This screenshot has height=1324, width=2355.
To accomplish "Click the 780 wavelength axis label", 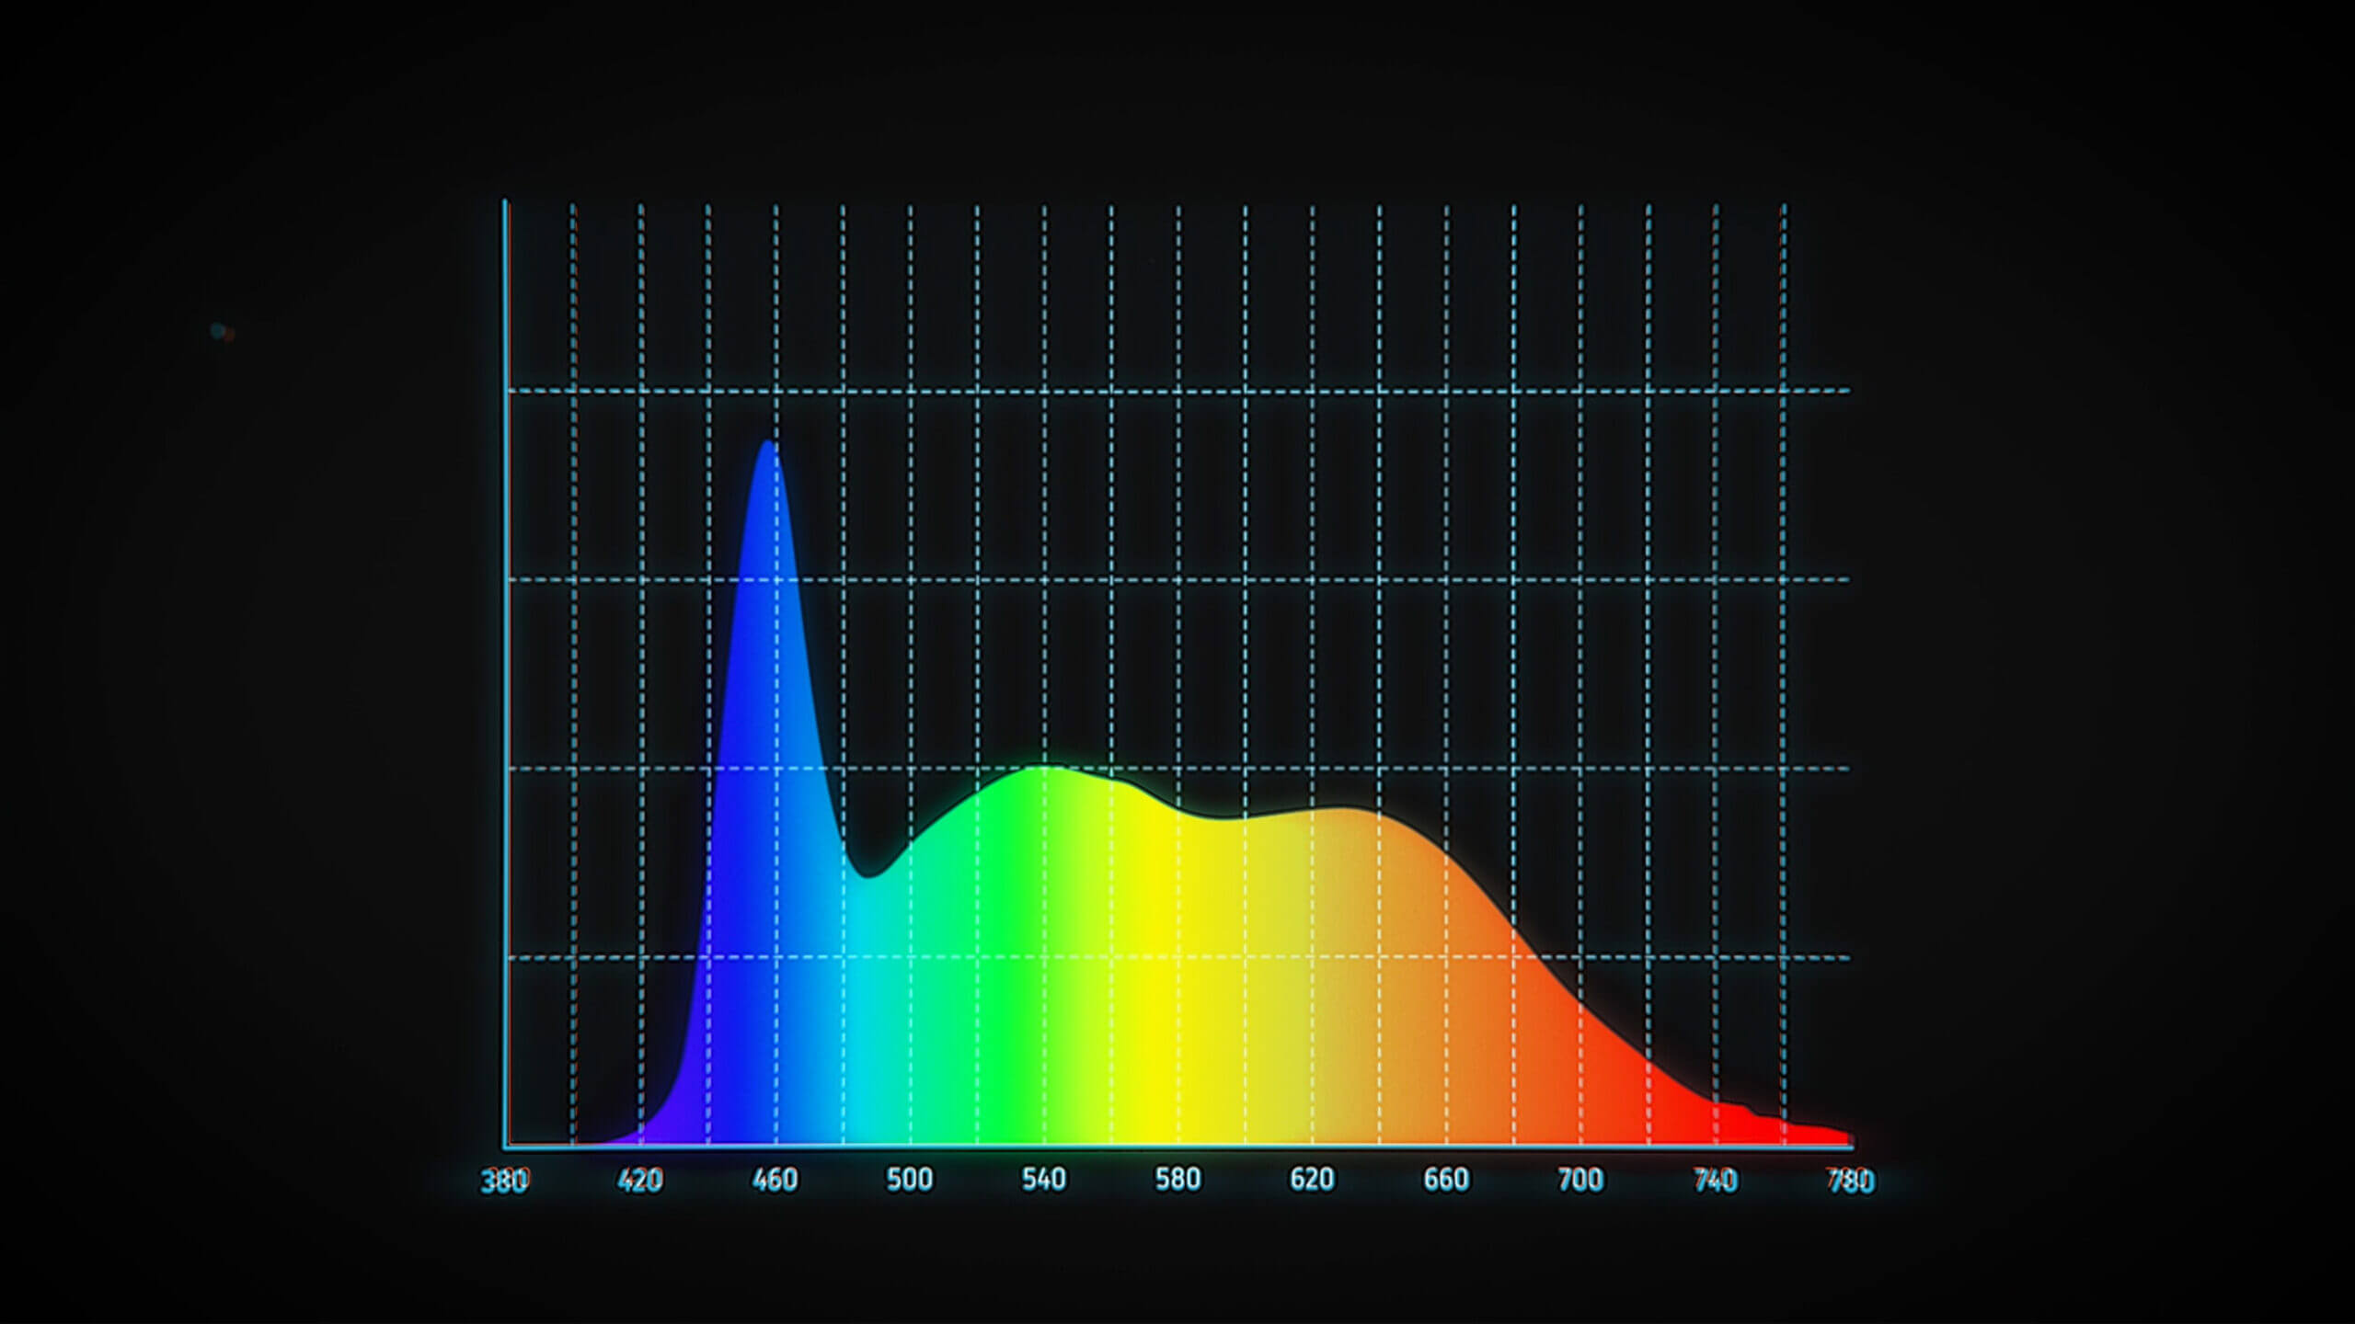I will [1850, 1180].
